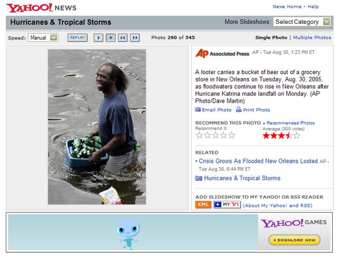Click the play slideshow button
338x257 pixels.
98,38
